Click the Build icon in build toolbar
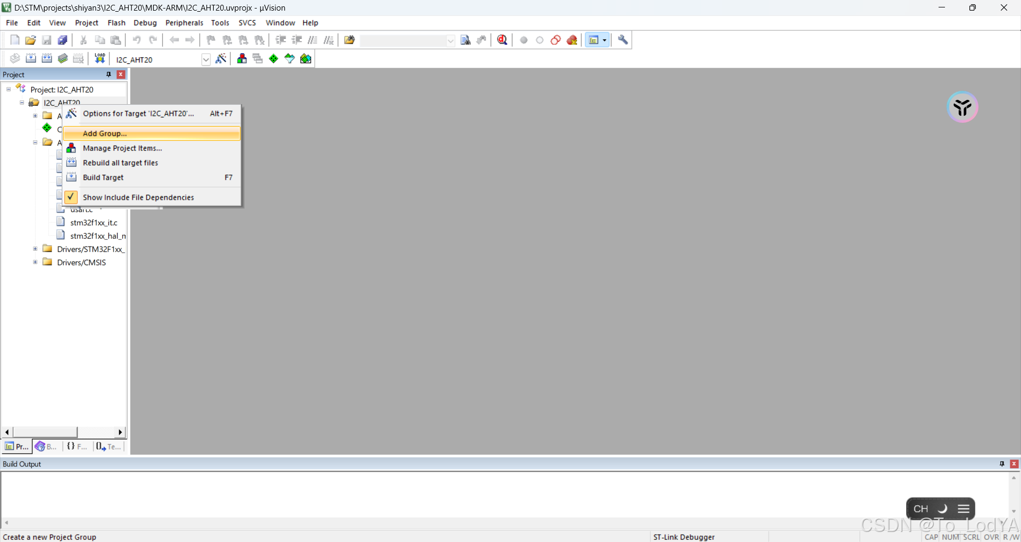 click(x=31, y=58)
